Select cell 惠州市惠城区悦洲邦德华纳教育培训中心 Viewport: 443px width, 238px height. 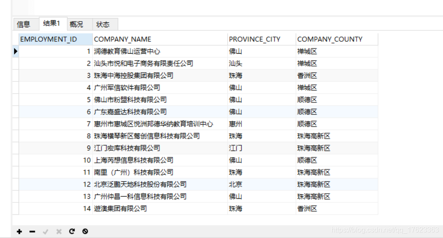[x=160, y=124]
